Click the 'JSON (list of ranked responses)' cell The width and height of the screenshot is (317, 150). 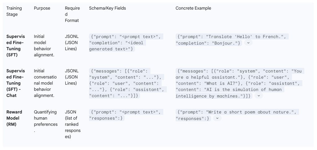[x=73, y=124]
